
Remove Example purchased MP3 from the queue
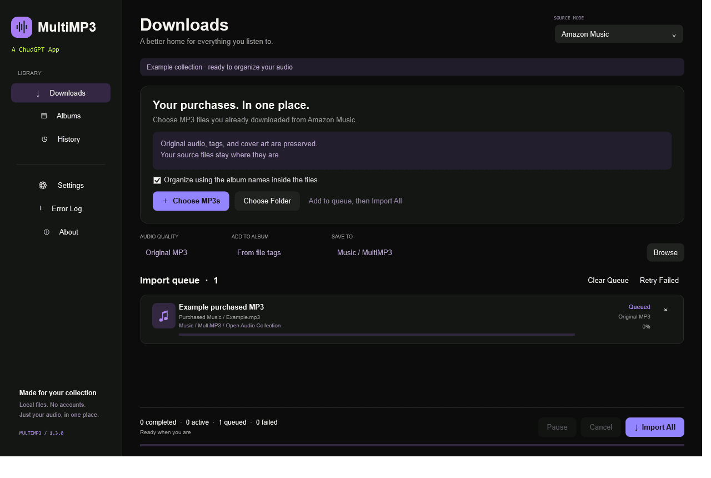point(665,310)
